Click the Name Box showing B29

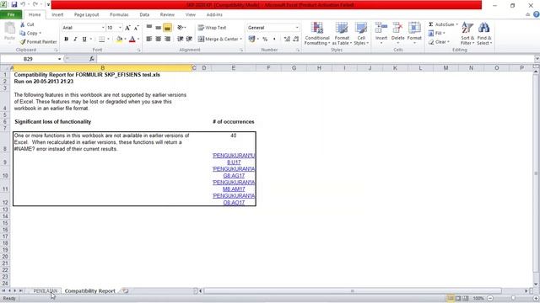coord(28,59)
